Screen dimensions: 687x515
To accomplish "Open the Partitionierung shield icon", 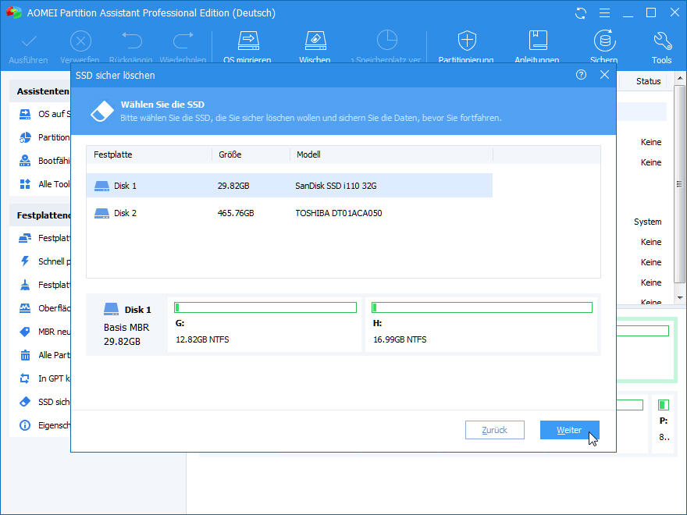I will click(x=467, y=41).
